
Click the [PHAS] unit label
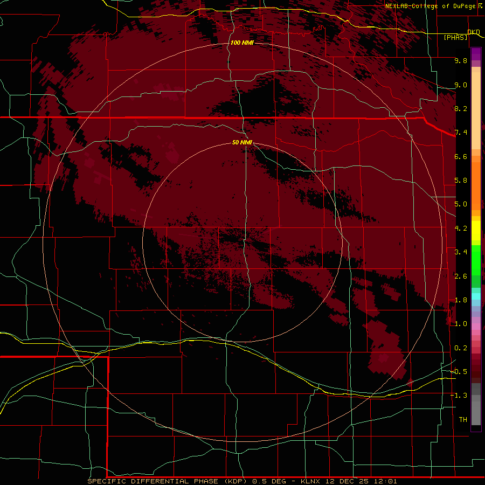coord(455,37)
